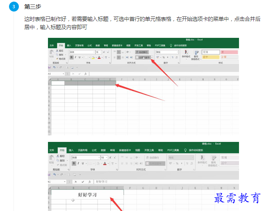Click Format as Table icon, first screenshot
The image size is (264, 211).
[196, 52]
